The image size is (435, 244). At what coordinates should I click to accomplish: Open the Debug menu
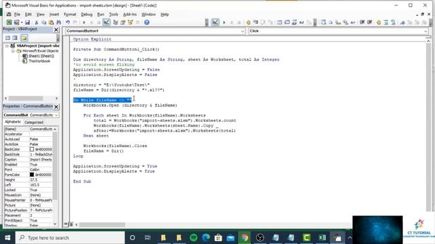click(86, 14)
